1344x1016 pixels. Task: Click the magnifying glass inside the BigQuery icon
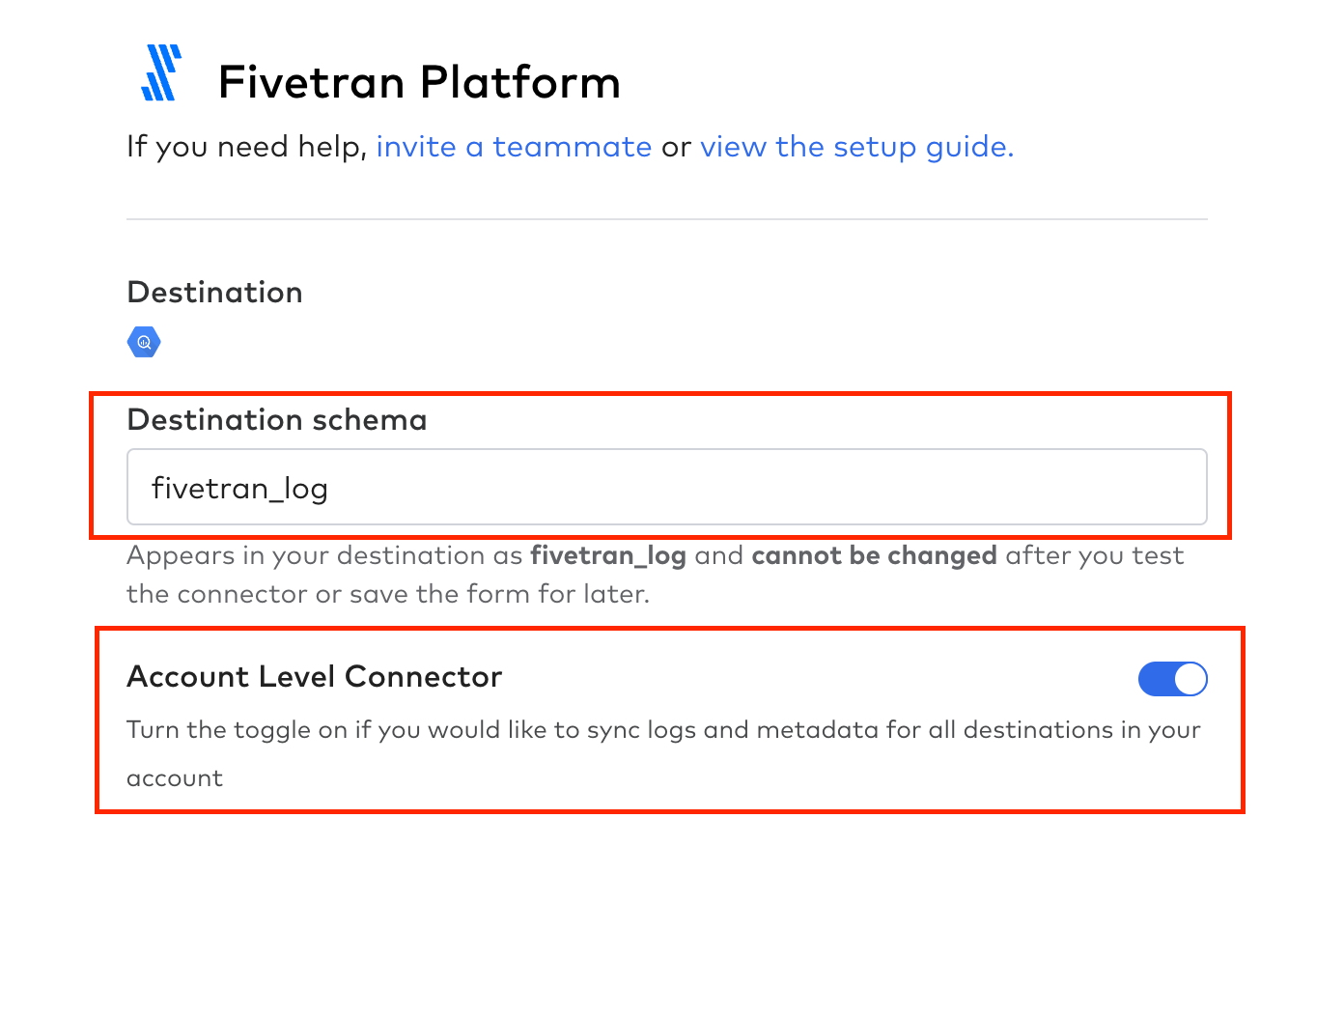pyautogui.click(x=143, y=342)
